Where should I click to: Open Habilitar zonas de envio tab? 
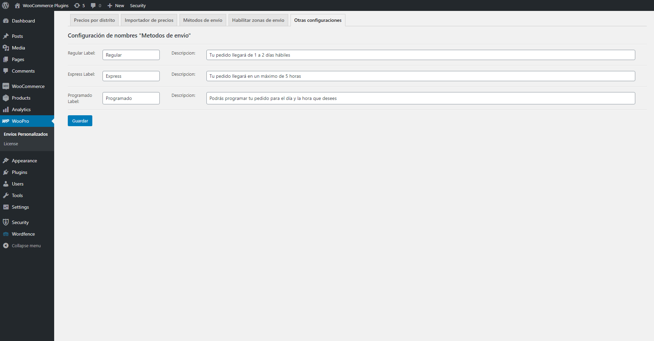258,20
